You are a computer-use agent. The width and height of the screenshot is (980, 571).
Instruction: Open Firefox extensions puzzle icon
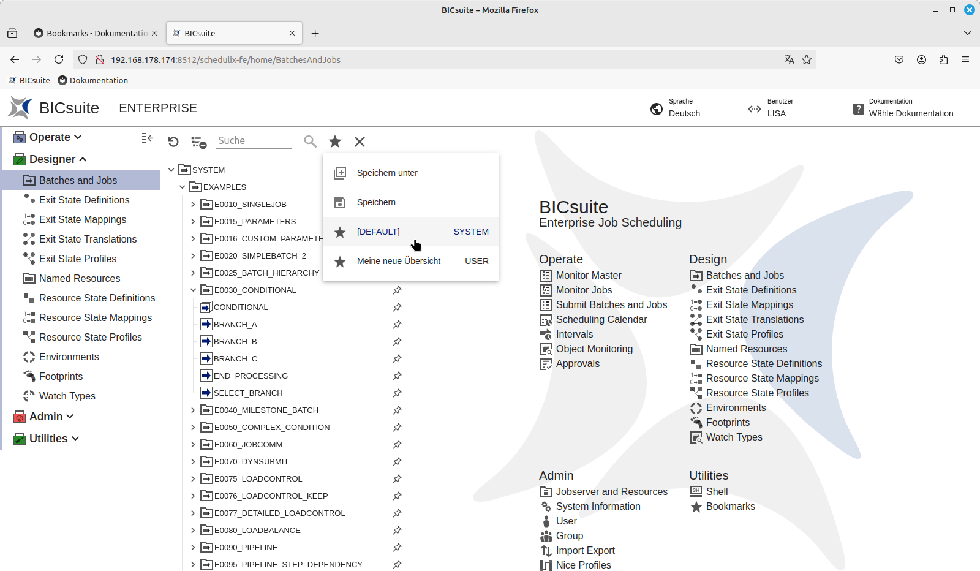(x=943, y=59)
